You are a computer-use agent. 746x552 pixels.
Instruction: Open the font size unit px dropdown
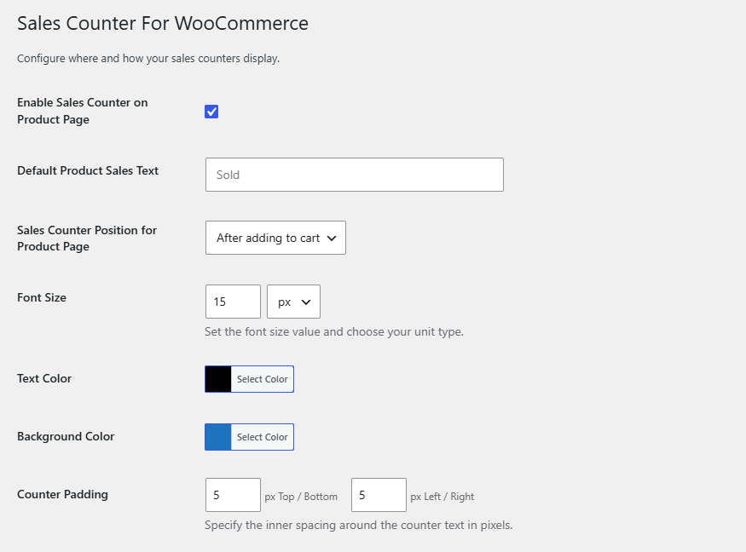point(293,302)
